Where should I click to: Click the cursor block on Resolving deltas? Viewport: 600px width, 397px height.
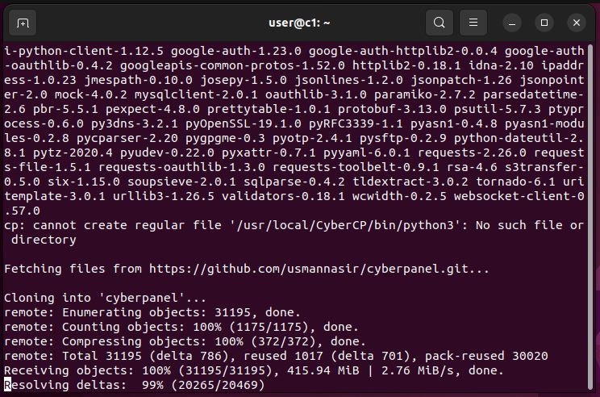tap(7, 385)
